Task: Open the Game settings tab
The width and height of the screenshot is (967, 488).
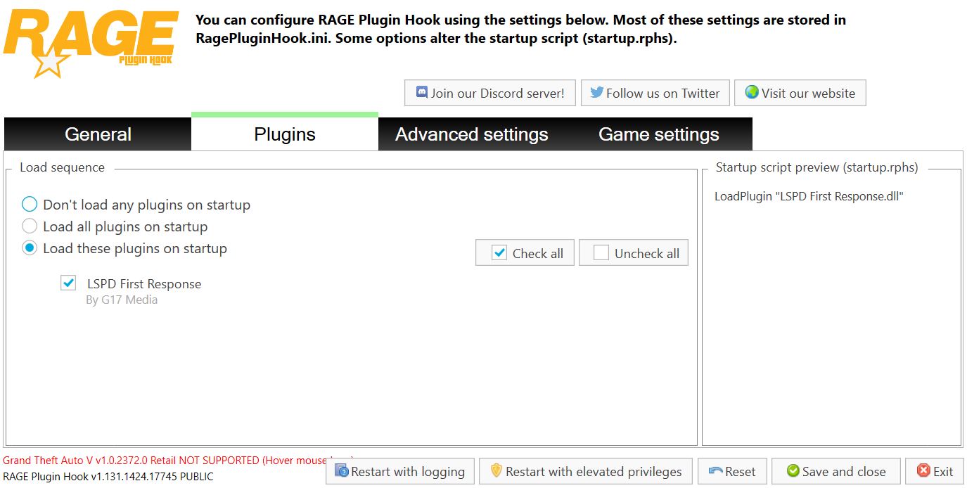Action: tap(658, 134)
